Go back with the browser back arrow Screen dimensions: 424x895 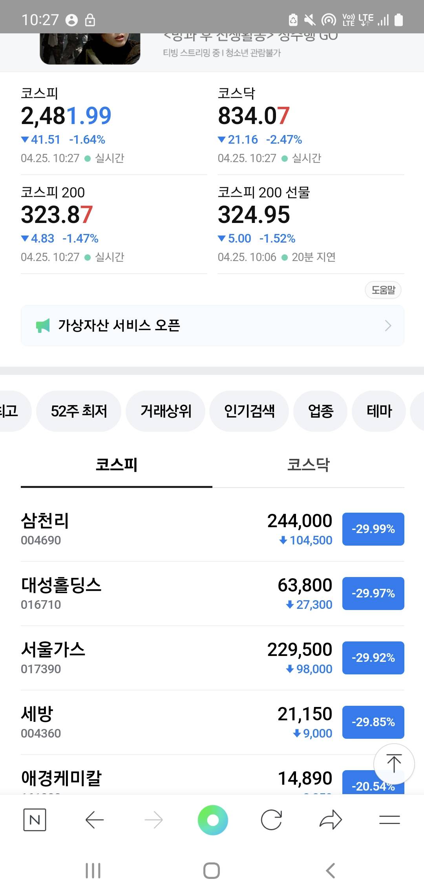[x=94, y=820]
